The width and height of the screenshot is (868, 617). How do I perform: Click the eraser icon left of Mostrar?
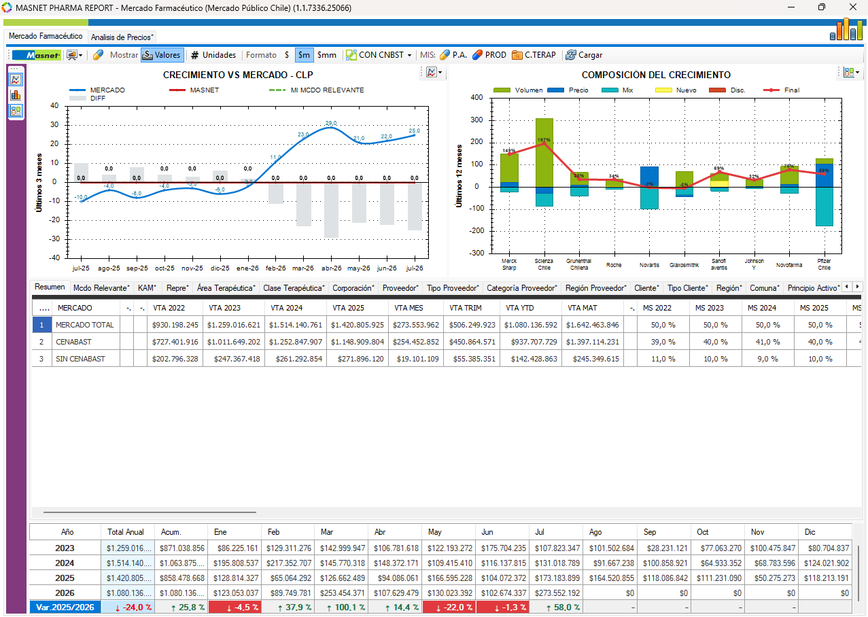[x=98, y=55]
